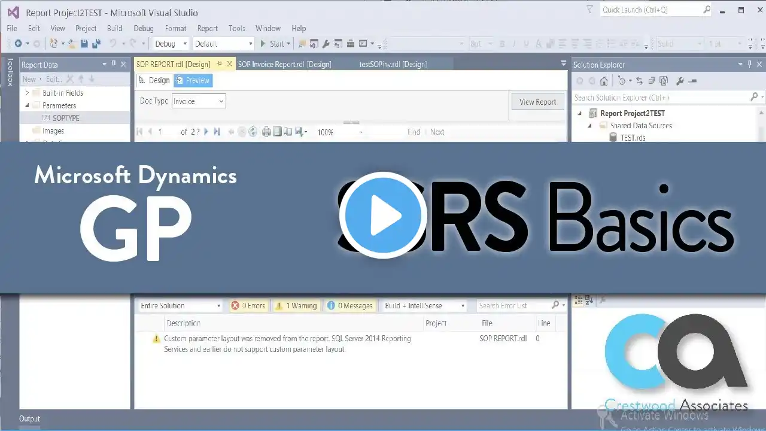Open the File menu
Image resolution: width=766 pixels, height=431 pixels.
coord(11,28)
